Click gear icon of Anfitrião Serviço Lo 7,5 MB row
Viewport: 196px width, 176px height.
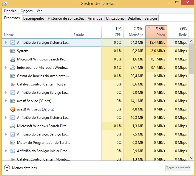[13, 134]
